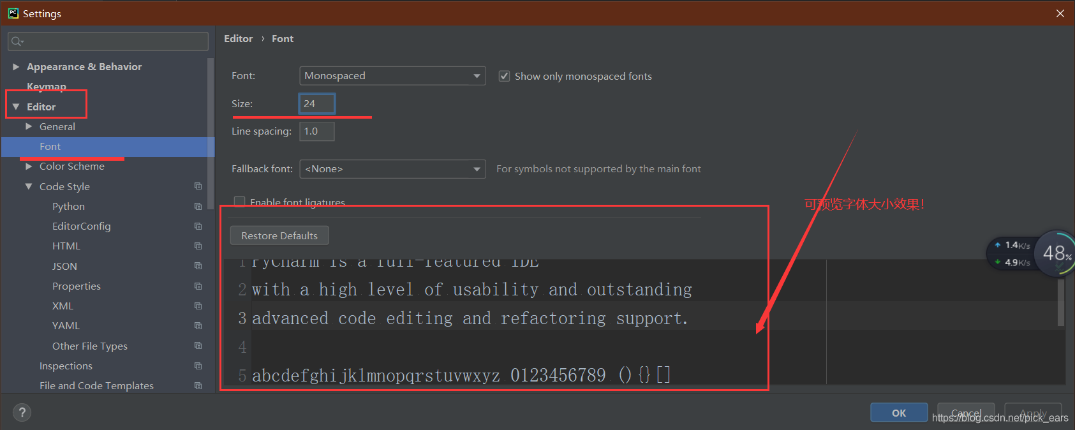Open YAML code style settings
Image resolution: width=1075 pixels, height=430 pixels.
(66, 325)
